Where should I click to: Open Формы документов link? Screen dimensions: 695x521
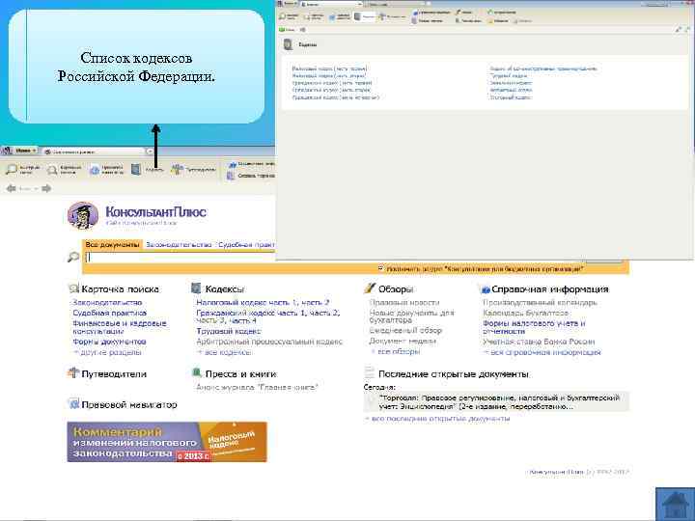coord(109,342)
